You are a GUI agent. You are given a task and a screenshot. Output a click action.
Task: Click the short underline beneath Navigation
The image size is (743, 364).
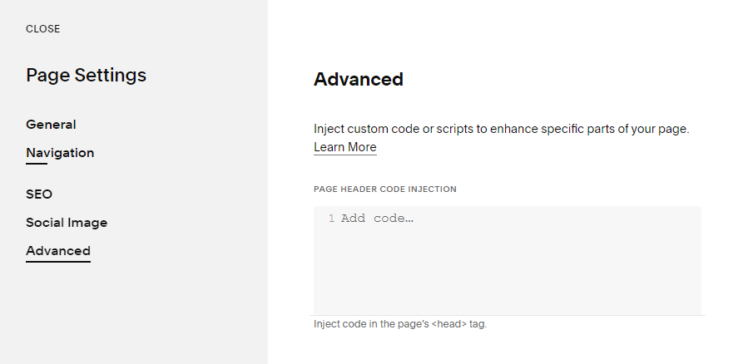[37, 164]
